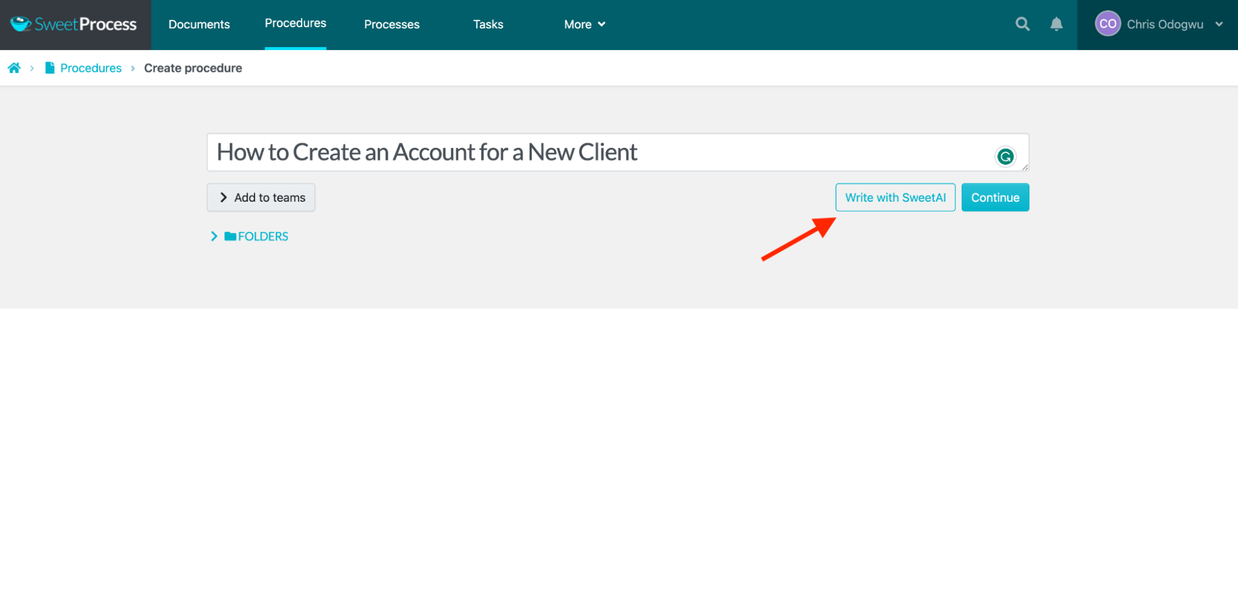Open the Tasks tab
The height and width of the screenshot is (589, 1238).
[x=488, y=24]
